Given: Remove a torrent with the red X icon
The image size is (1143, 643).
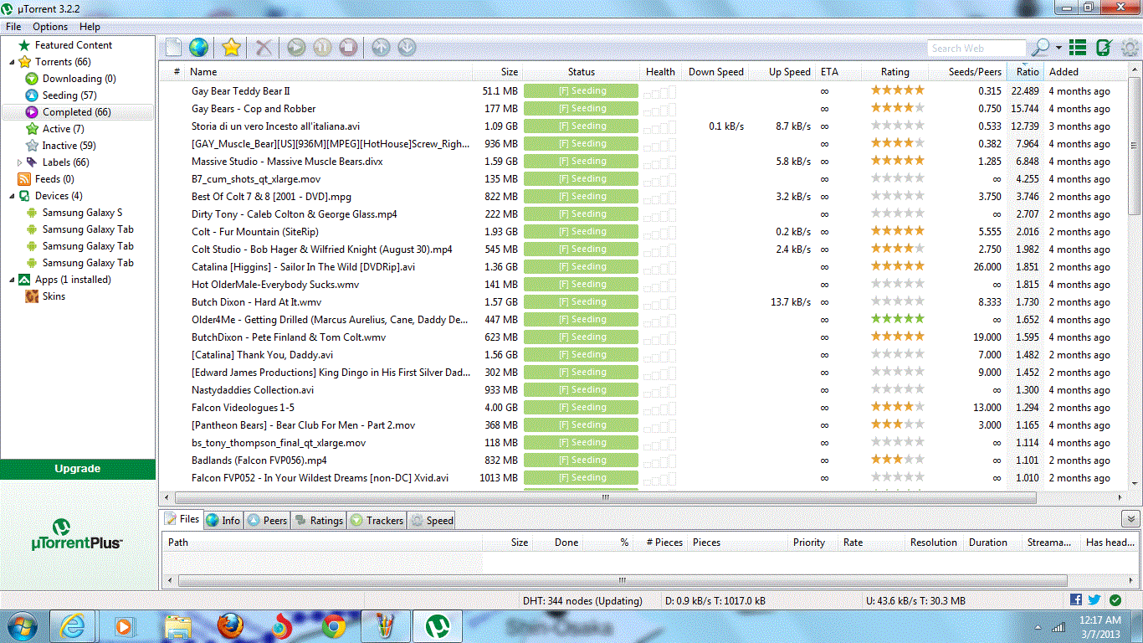Looking at the screenshot, I should (264, 48).
